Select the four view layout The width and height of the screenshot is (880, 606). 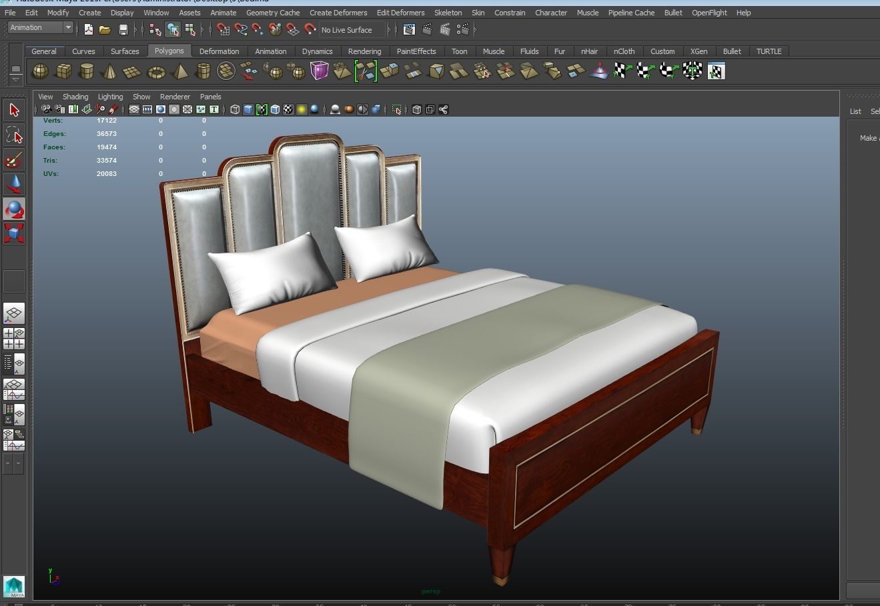[14, 339]
